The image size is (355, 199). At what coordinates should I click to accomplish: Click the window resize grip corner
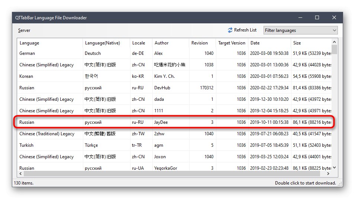[x=340, y=184]
